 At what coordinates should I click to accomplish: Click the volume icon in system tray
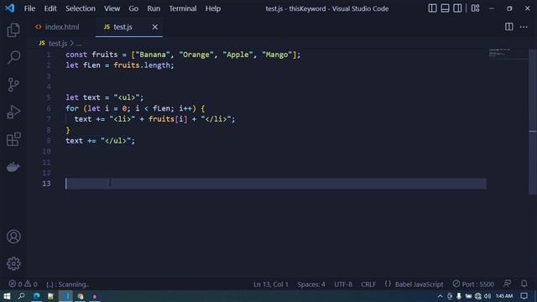(x=487, y=296)
